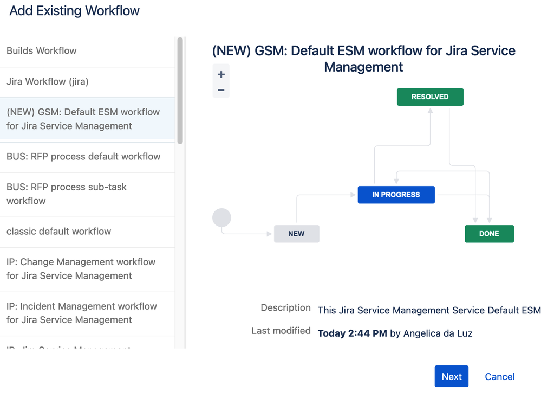Click the workflow start circle node
The width and height of the screenshot is (541, 398).
(221, 218)
